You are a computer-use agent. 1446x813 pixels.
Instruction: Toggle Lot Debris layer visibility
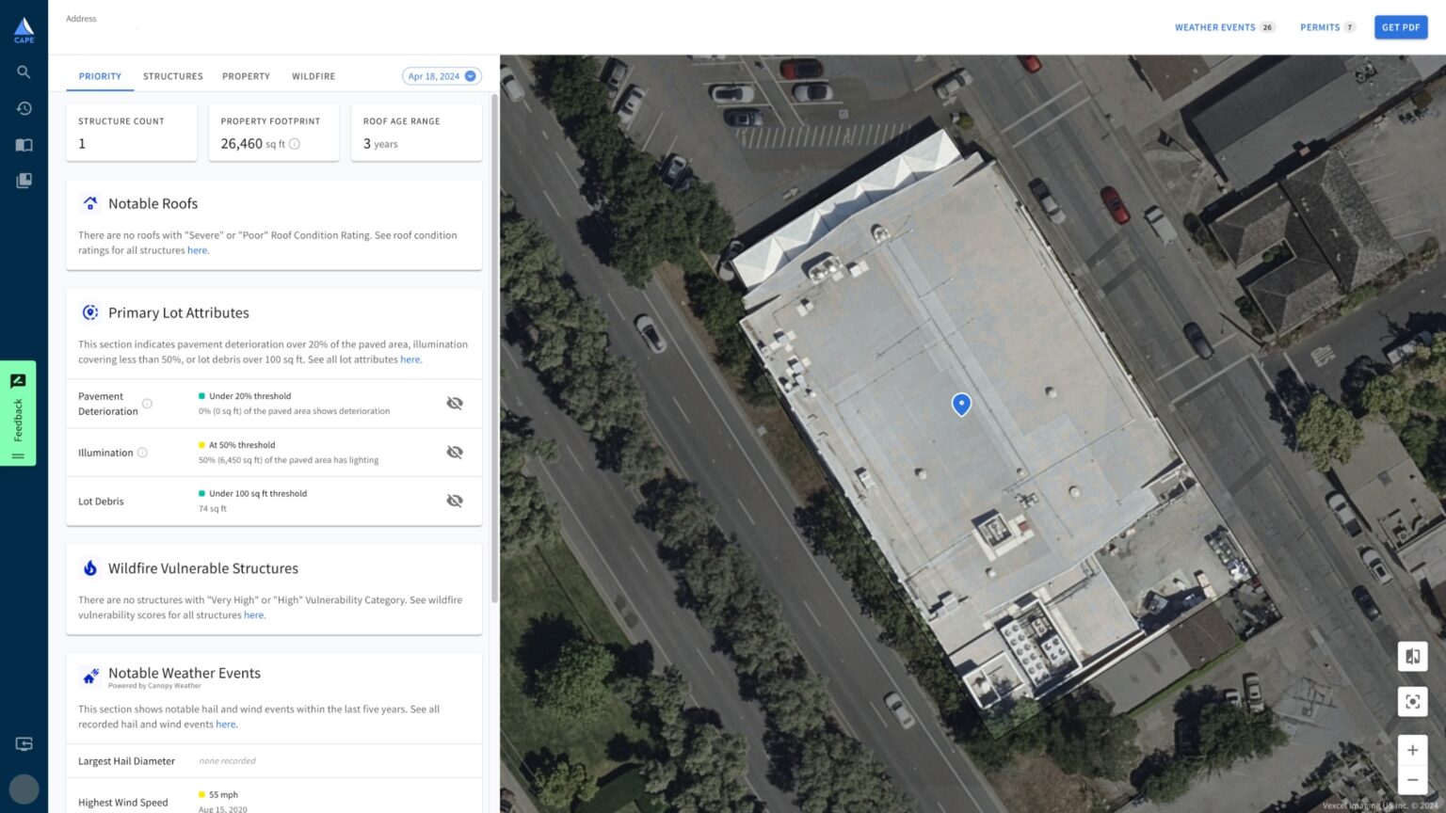click(455, 501)
